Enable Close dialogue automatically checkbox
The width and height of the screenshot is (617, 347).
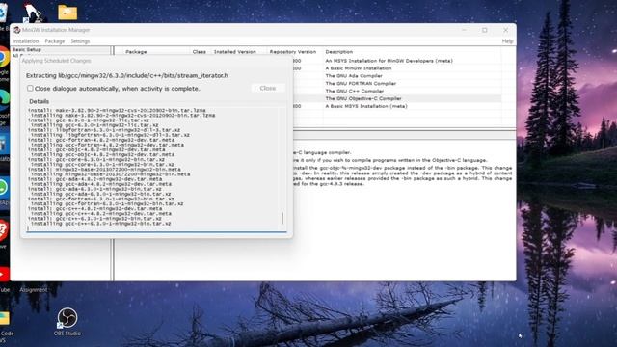pos(30,88)
